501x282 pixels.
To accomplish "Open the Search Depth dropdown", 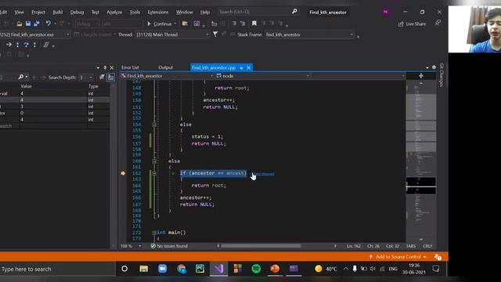I will (x=91, y=78).
